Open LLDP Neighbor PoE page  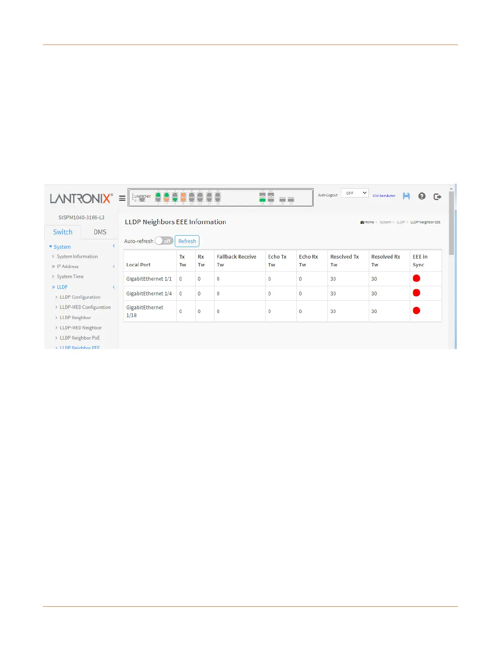pyautogui.click(x=80, y=338)
